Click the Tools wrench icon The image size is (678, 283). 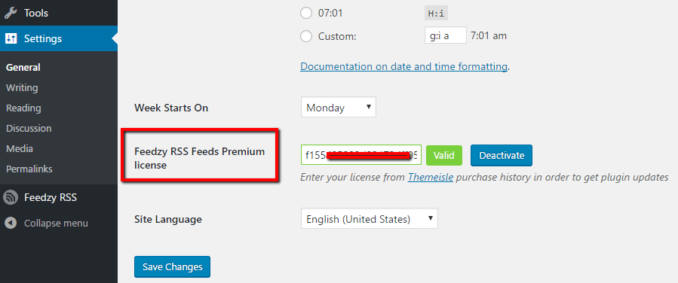point(11,13)
